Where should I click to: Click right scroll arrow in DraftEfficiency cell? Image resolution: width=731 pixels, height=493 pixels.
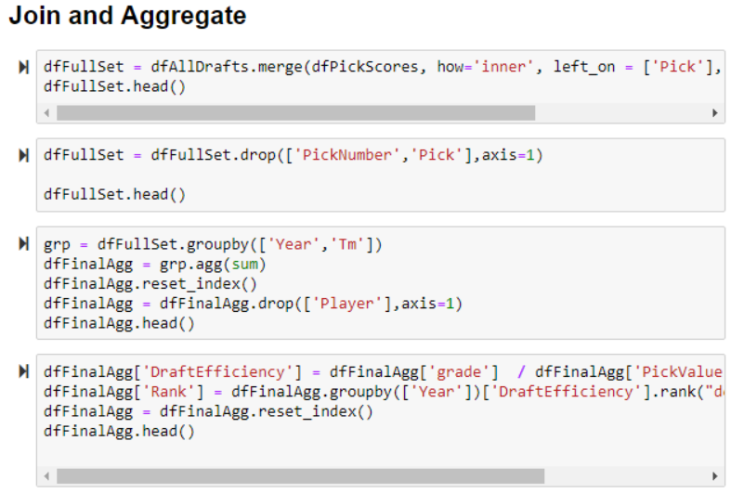[715, 476]
